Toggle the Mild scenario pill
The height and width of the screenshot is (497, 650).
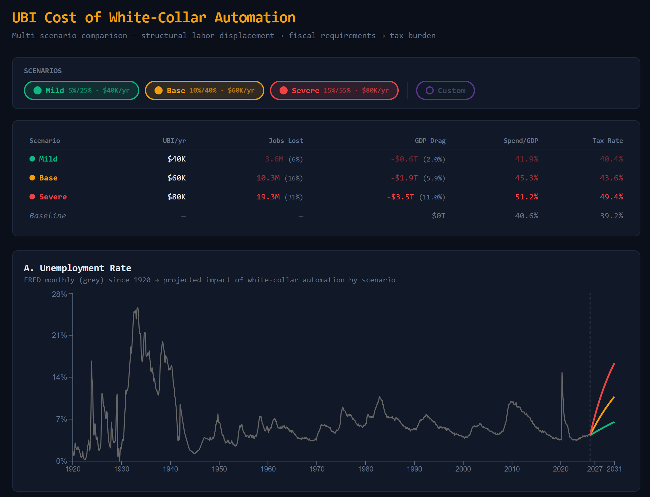click(x=81, y=90)
